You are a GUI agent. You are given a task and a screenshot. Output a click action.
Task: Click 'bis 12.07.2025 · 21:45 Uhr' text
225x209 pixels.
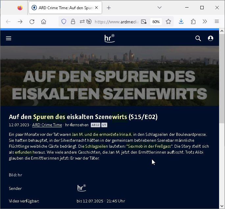101,201
